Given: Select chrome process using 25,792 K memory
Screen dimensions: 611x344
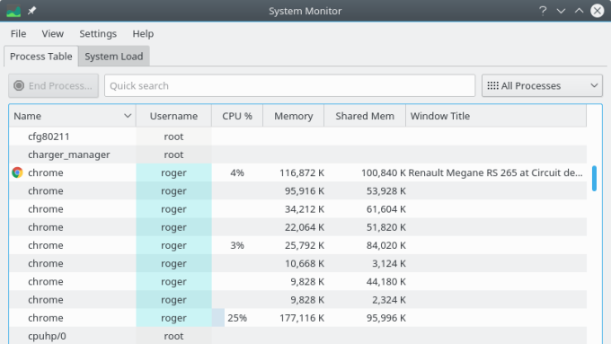Looking at the screenshot, I should (x=297, y=245).
